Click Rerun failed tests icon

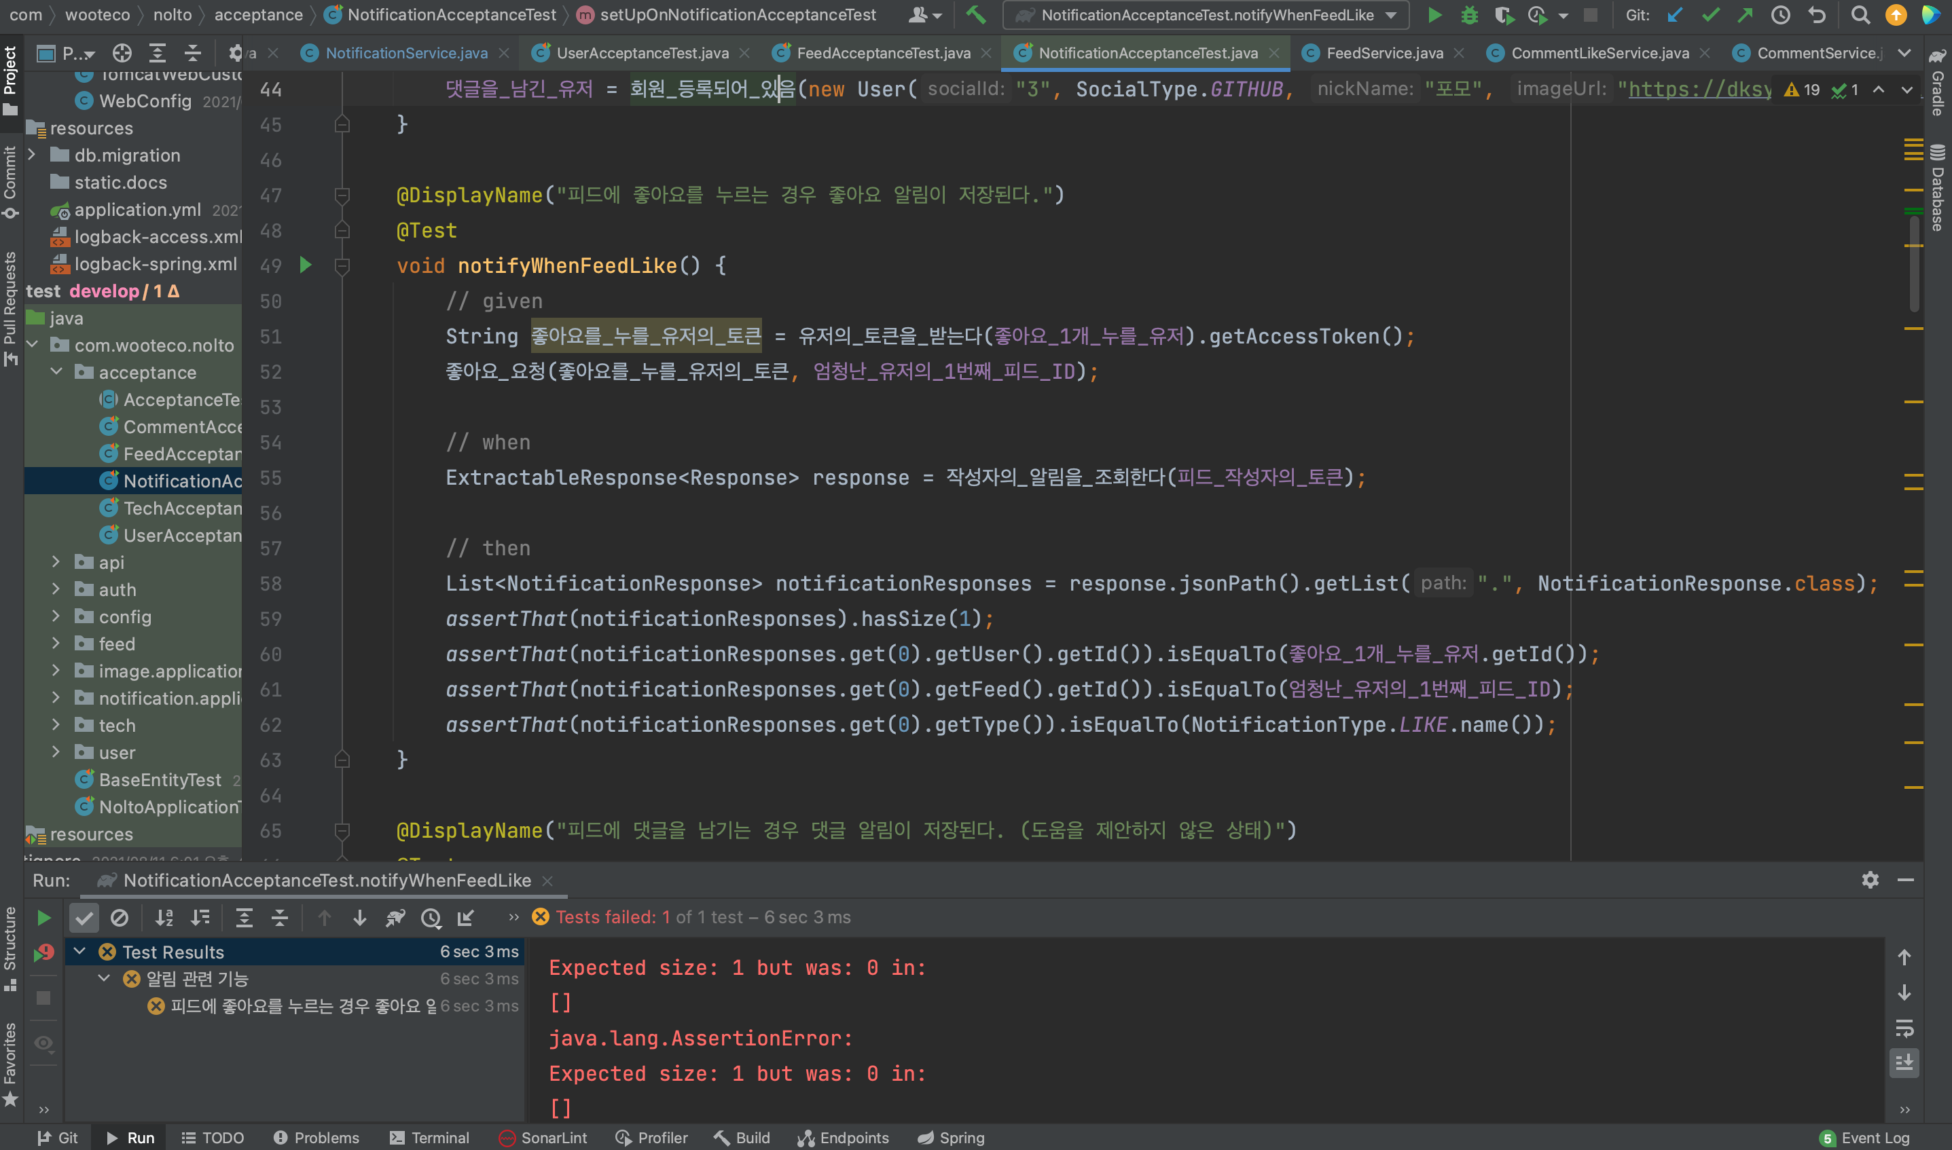pos(43,952)
